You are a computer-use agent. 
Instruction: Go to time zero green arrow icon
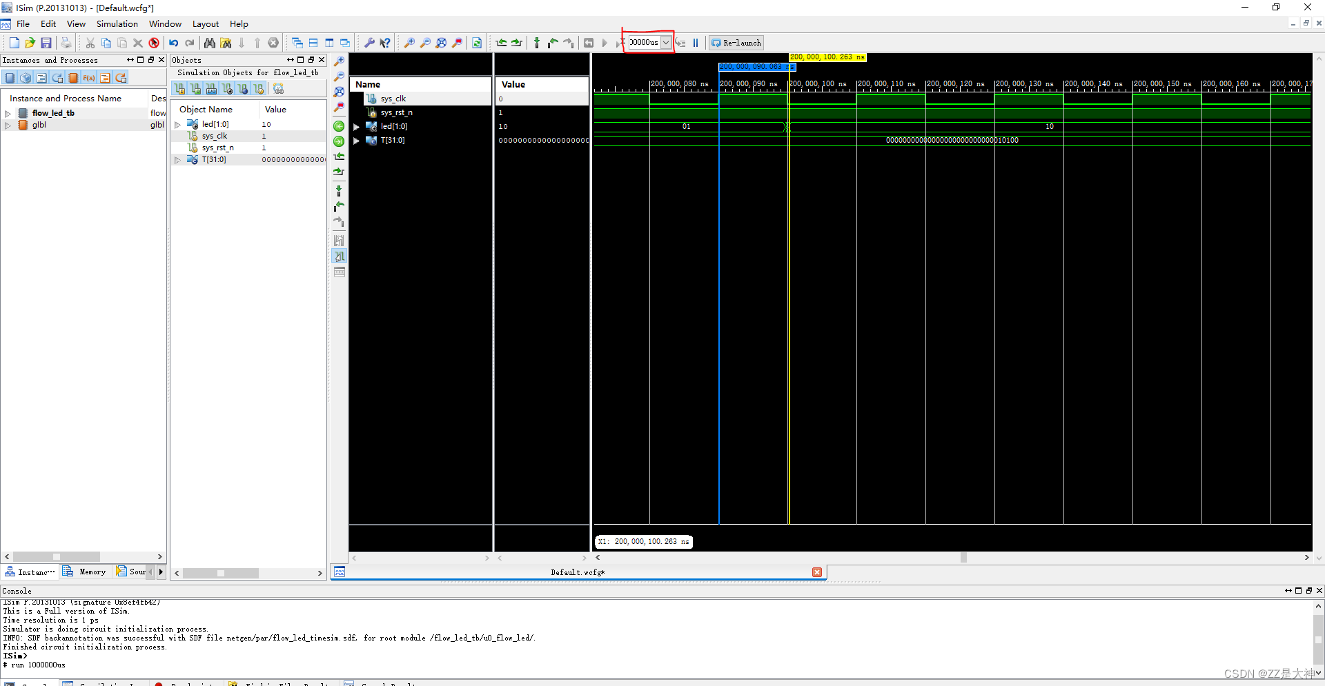pyautogui.click(x=339, y=126)
